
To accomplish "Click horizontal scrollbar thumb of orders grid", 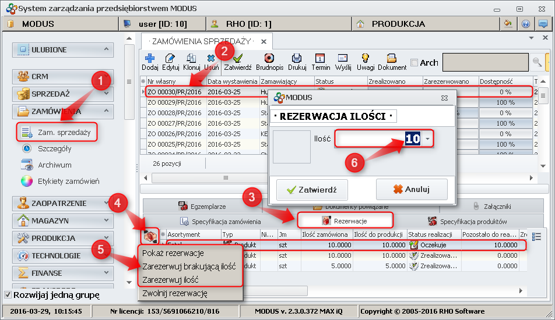I will [226, 177].
